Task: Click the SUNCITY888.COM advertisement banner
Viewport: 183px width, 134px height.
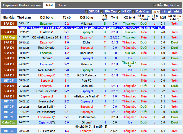Action: pyautogui.click(x=91, y=28)
